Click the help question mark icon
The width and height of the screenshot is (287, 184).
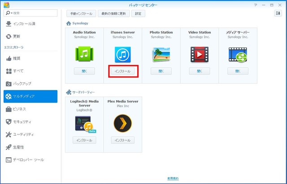(x=256, y=5)
